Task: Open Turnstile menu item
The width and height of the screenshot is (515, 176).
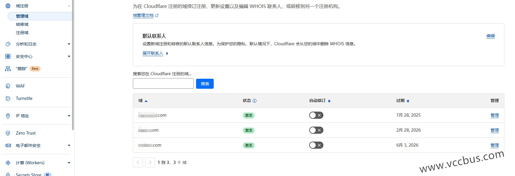Action: 24,98
